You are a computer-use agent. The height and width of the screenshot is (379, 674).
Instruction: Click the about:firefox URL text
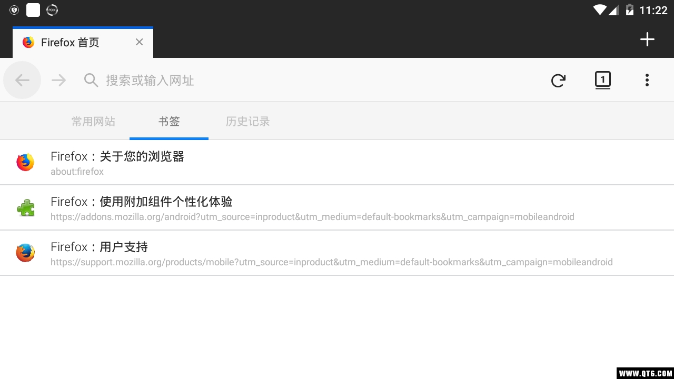pyautogui.click(x=77, y=172)
